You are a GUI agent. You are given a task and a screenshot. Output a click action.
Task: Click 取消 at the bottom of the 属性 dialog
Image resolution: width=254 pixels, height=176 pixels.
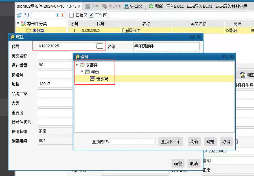[x=194, y=164]
